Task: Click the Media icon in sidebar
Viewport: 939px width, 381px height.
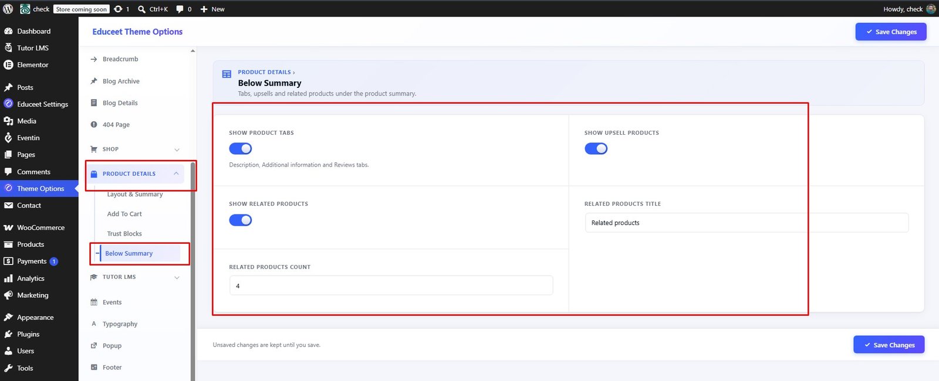Action: click(x=8, y=121)
